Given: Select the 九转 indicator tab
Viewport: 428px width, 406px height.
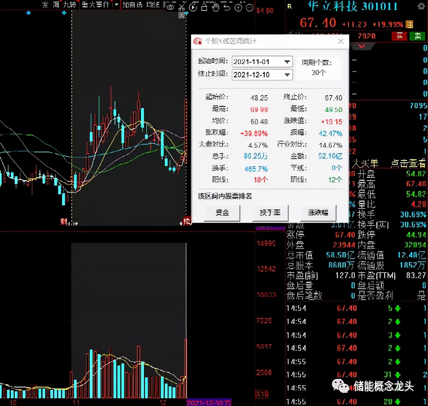Looking at the screenshot, I should pyautogui.click(x=70, y=5).
